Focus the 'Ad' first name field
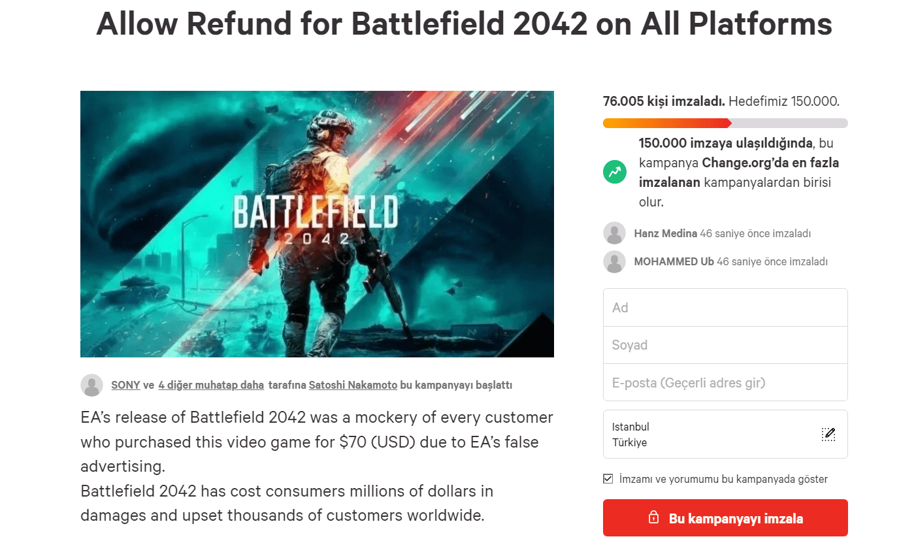 [x=725, y=308]
